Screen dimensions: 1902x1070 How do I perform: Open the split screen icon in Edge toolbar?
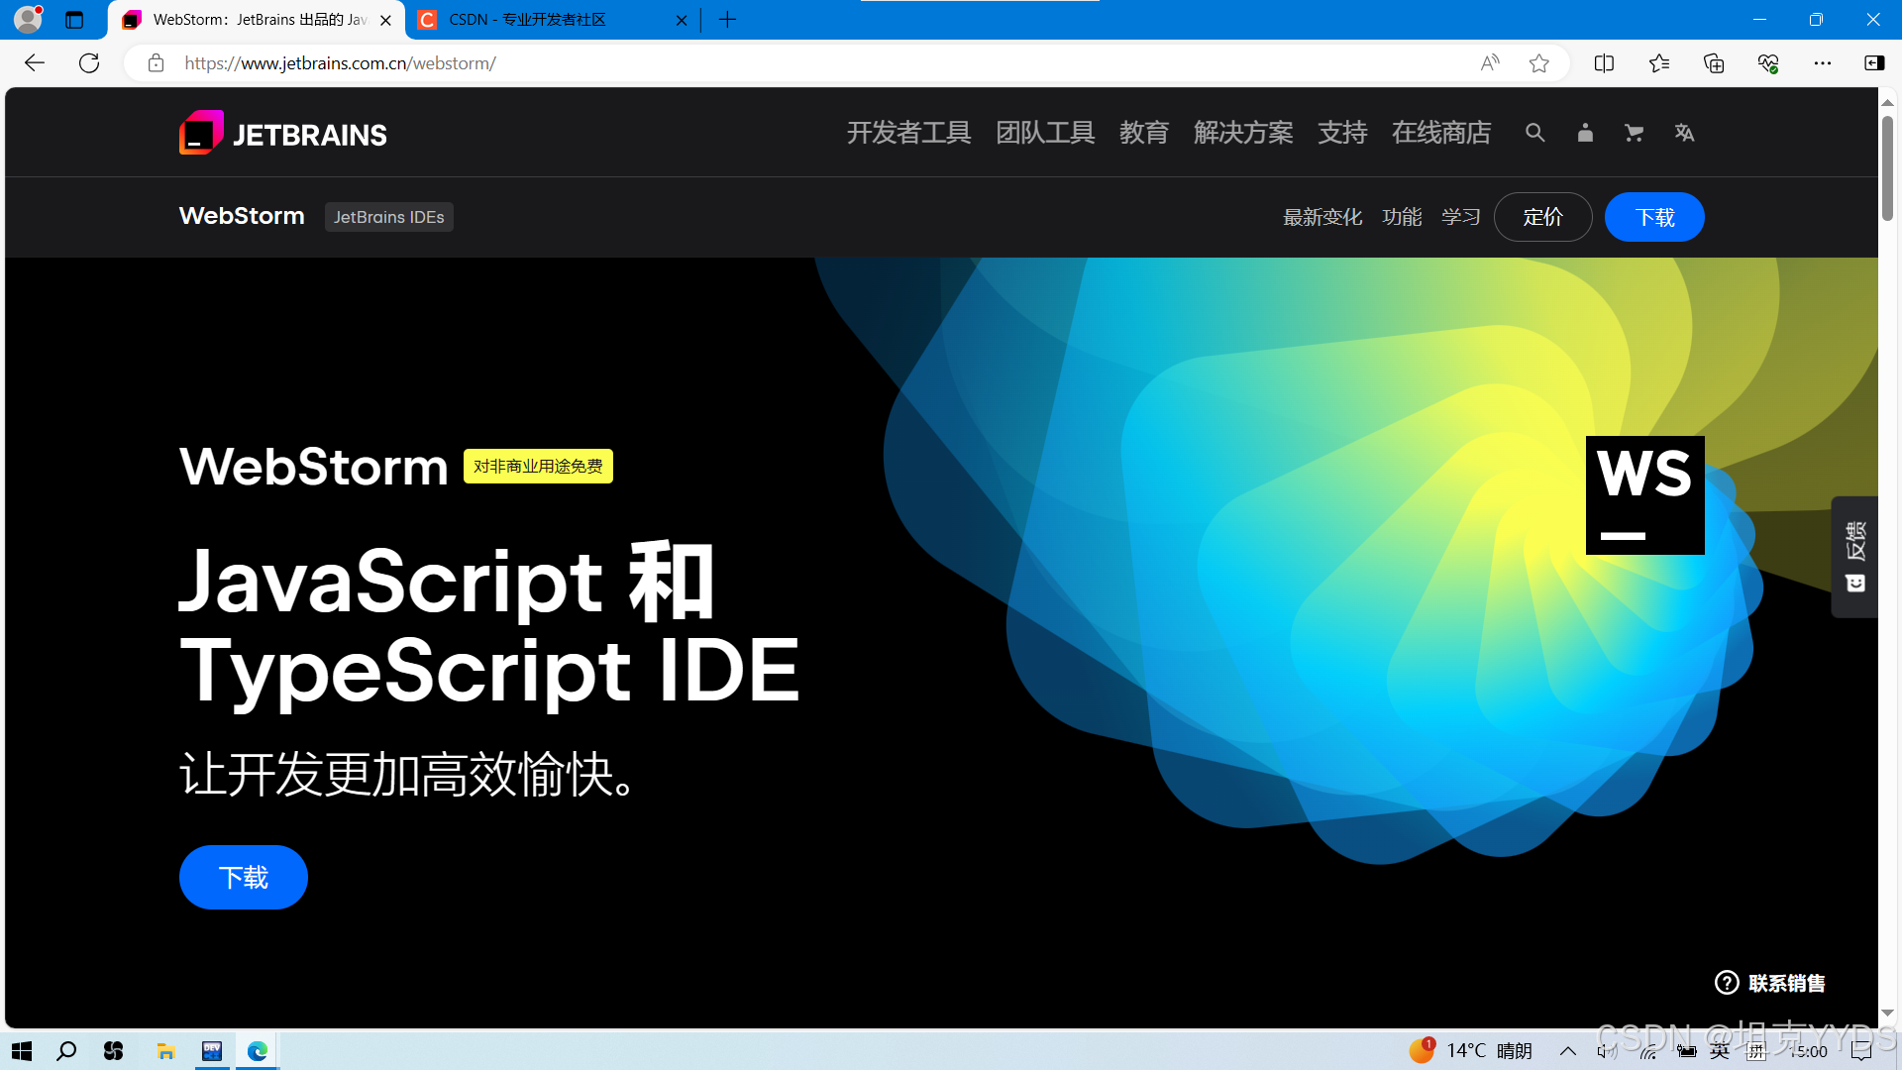point(1605,63)
